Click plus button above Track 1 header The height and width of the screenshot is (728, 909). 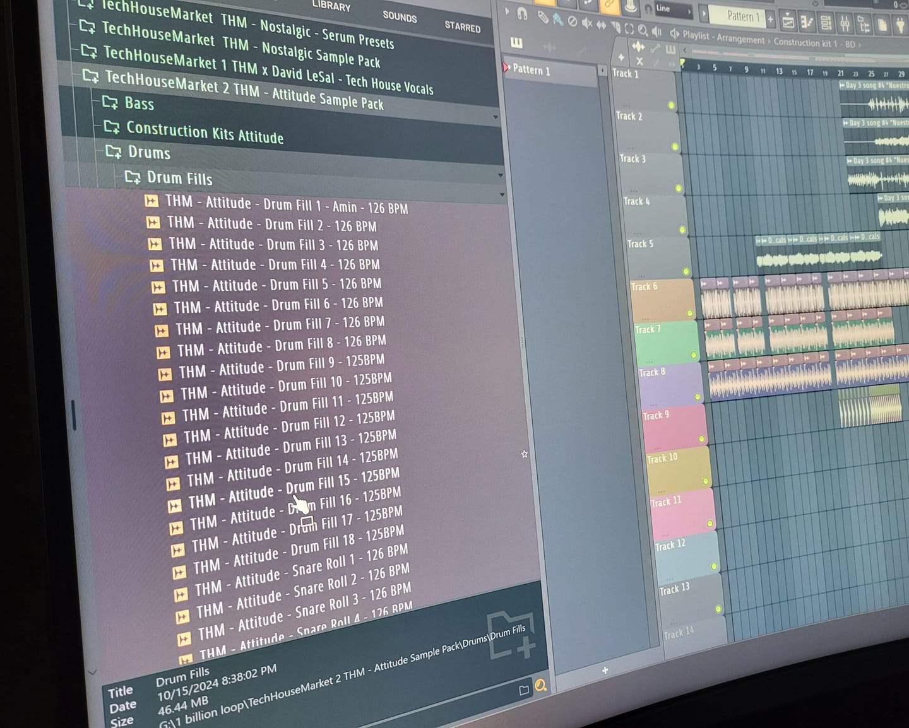621,57
